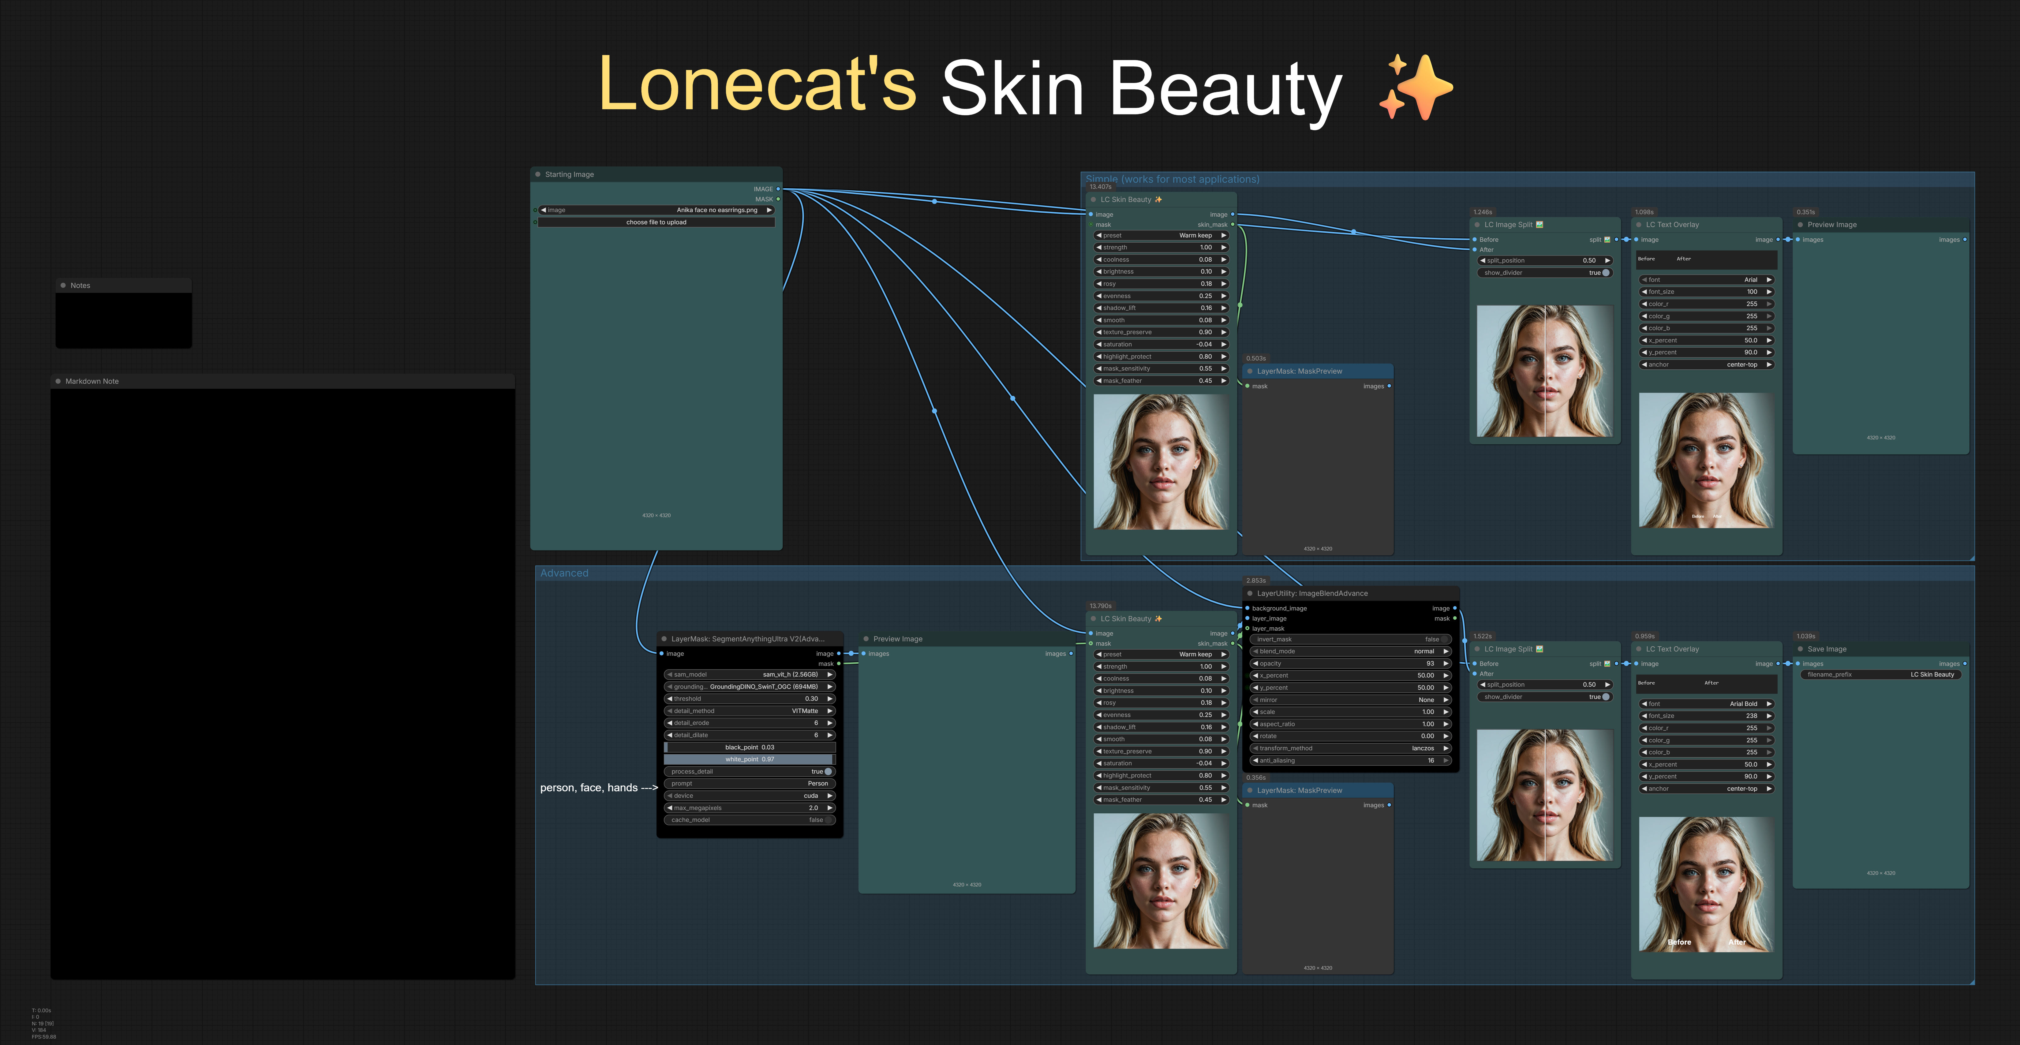The height and width of the screenshot is (1045, 2020).
Task: Collapse LC Text Overlay node in Advanced group
Action: pos(1639,649)
